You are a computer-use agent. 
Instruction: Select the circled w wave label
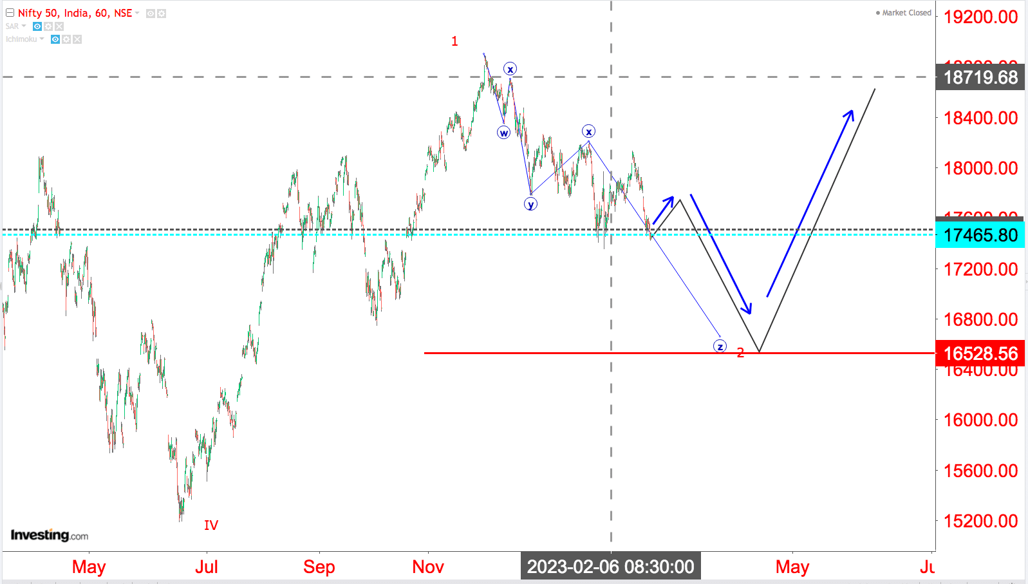[x=503, y=133]
